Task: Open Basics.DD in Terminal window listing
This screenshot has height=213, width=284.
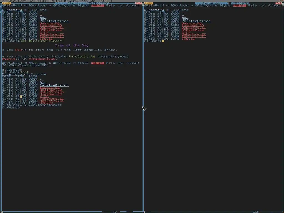Action: point(192,23)
